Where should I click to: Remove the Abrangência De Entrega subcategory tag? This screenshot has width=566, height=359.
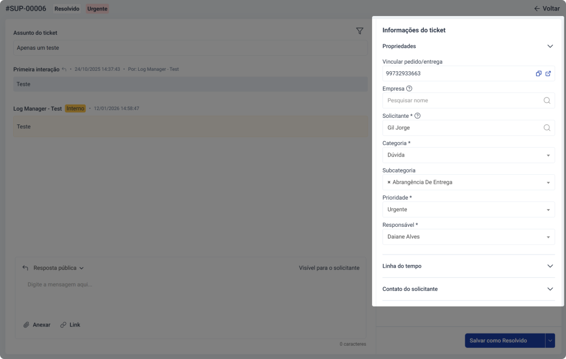coord(389,182)
